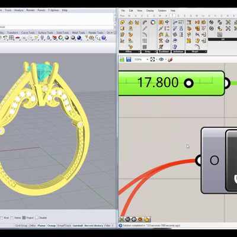Click the compass widget at Grasshopper canvas bottom
This screenshot has height=237, width=237.
coord(134,219)
